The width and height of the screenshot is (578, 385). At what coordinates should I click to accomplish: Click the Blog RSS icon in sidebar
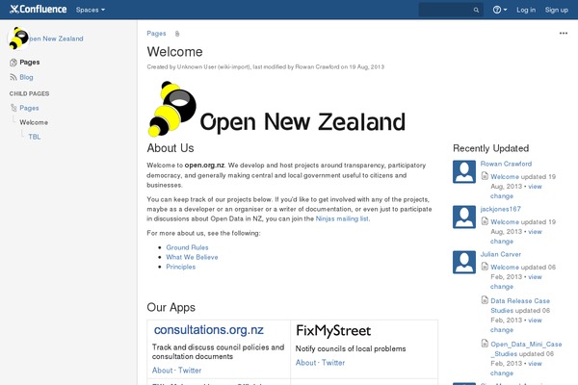[x=13, y=77]
